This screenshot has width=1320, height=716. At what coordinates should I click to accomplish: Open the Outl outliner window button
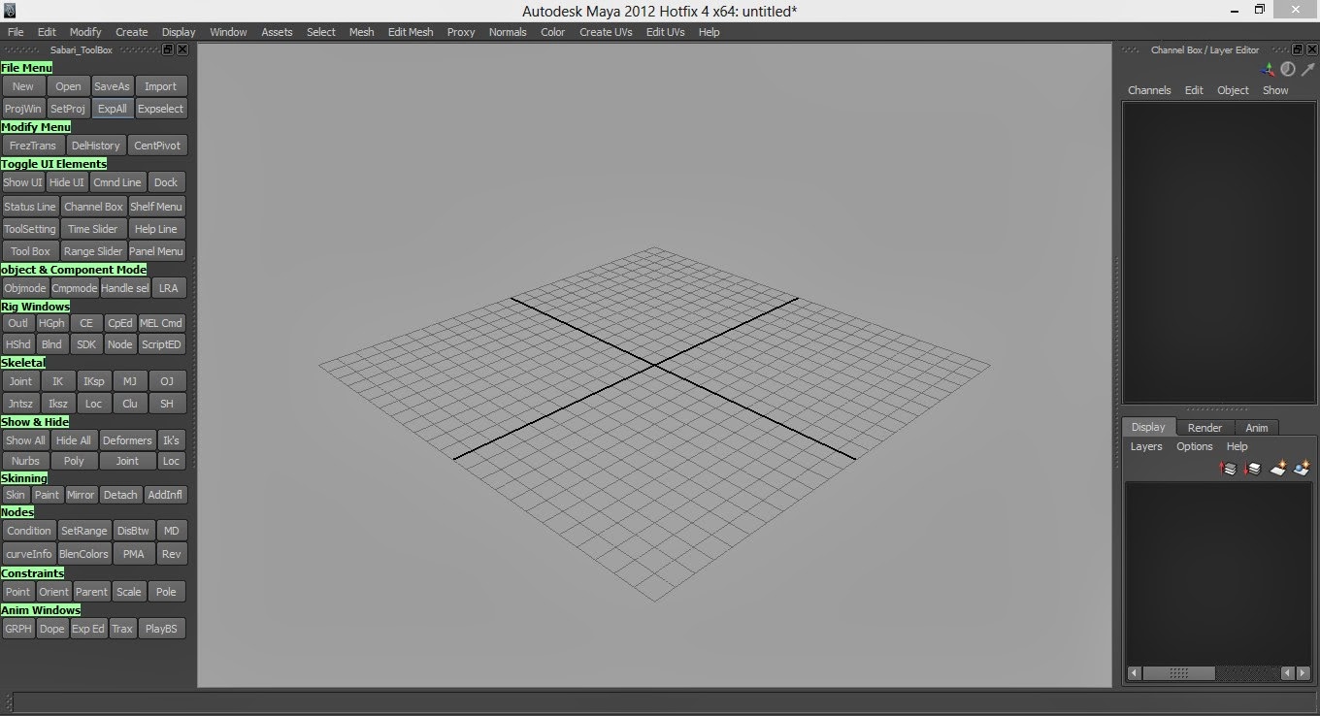pos(17,323)
